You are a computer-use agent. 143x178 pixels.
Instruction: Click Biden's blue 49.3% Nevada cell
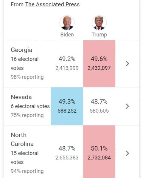tap(67, 106)
